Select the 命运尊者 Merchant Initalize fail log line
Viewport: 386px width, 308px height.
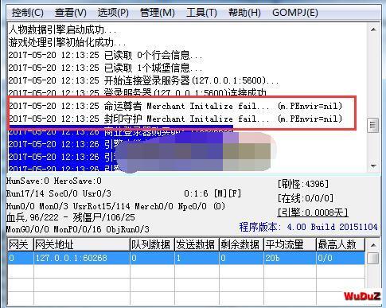175,106
